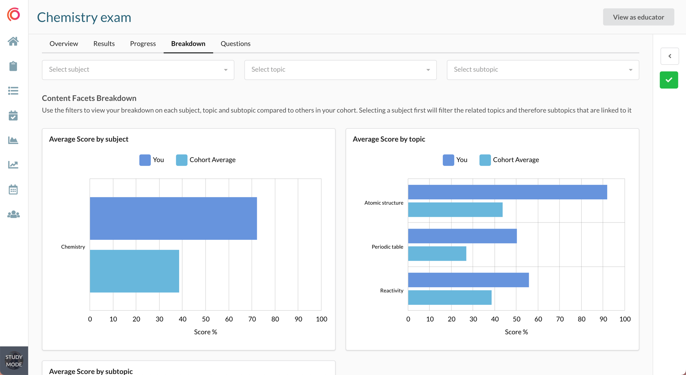This screenshot has height=375, width=686.
Task: Open the list icon in sidebar
Action: [13, 91]
